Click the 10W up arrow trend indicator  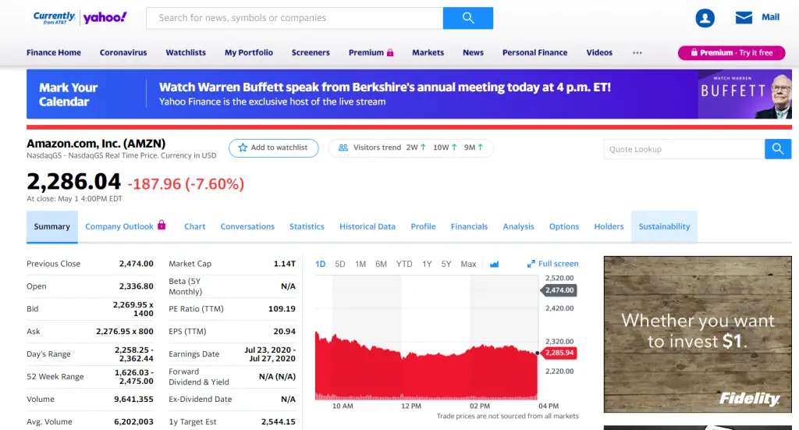pos(454,147)
